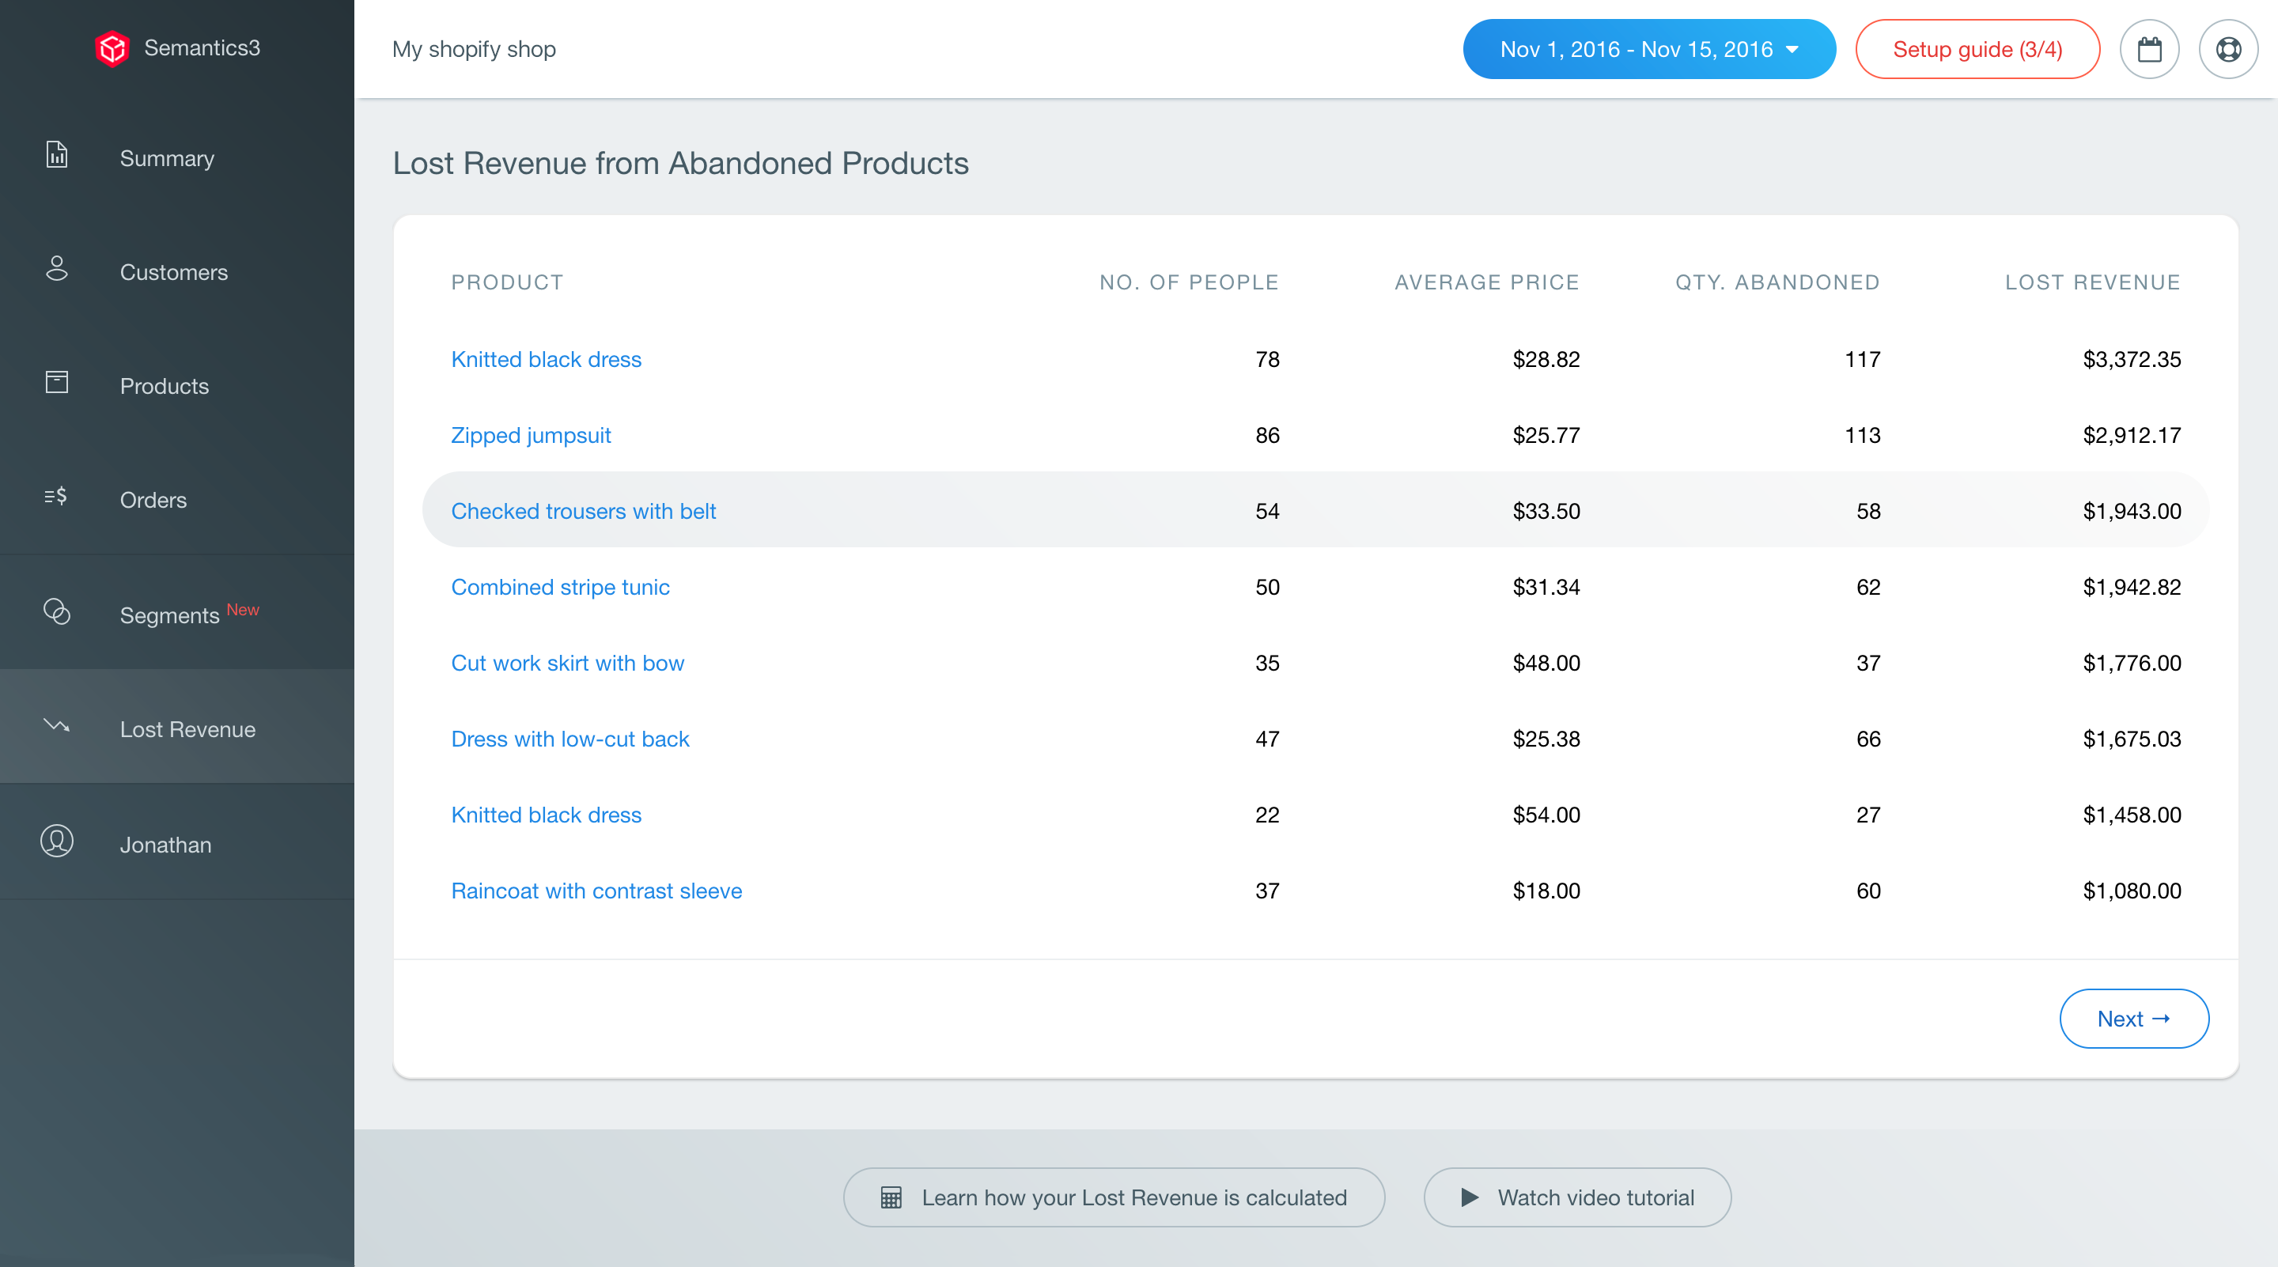Open Checked trousers with belt link

pos(583,511)
